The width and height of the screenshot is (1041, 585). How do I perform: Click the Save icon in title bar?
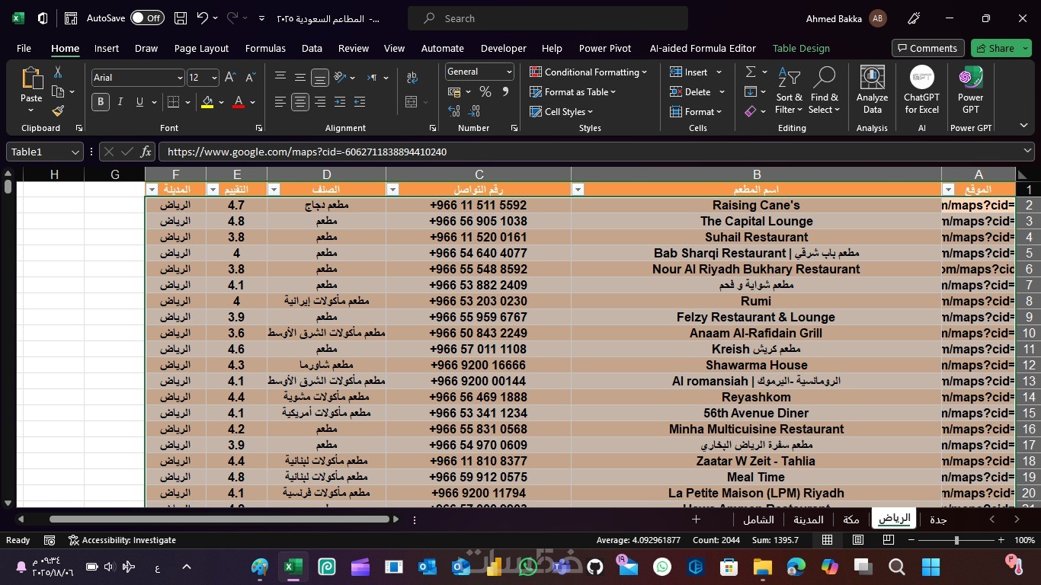(x=181, y=18)
